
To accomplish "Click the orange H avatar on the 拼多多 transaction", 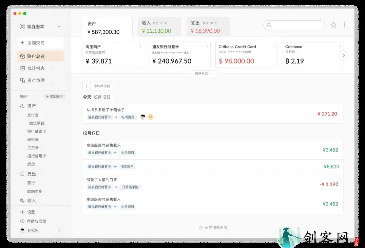I will click(x=151, y=117).
